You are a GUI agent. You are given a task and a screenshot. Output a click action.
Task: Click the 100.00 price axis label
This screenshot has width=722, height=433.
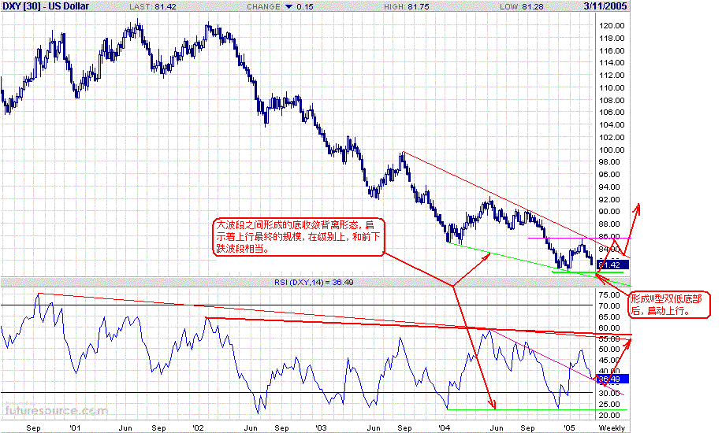point(612,150)
